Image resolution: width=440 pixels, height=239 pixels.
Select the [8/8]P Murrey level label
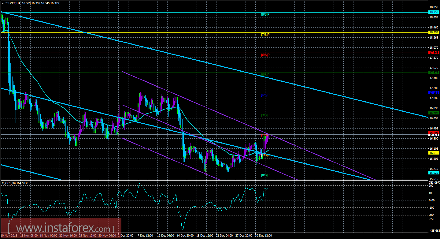[x=265, y=14]
